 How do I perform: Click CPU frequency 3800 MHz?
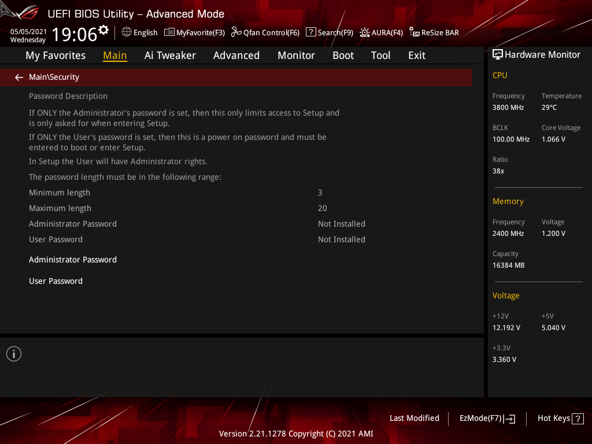[x=508, y=108]
